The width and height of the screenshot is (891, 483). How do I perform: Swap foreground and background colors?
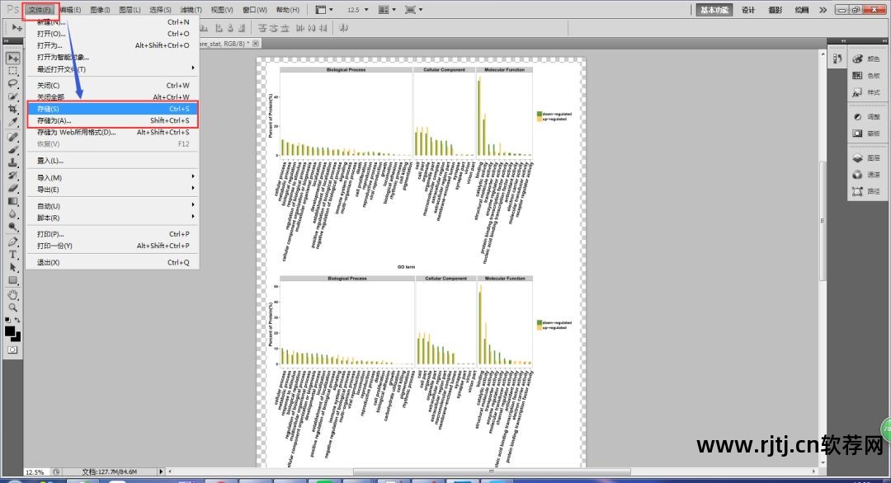coord(19,320)
